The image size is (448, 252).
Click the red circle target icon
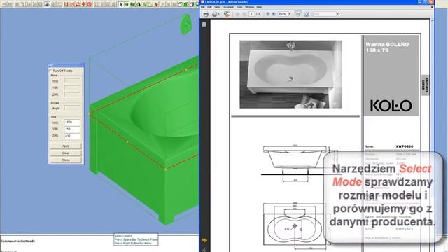90,4
